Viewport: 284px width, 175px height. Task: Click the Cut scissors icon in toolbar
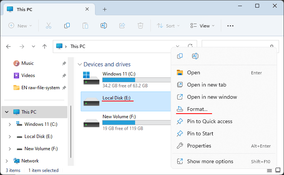click(48, 26)
